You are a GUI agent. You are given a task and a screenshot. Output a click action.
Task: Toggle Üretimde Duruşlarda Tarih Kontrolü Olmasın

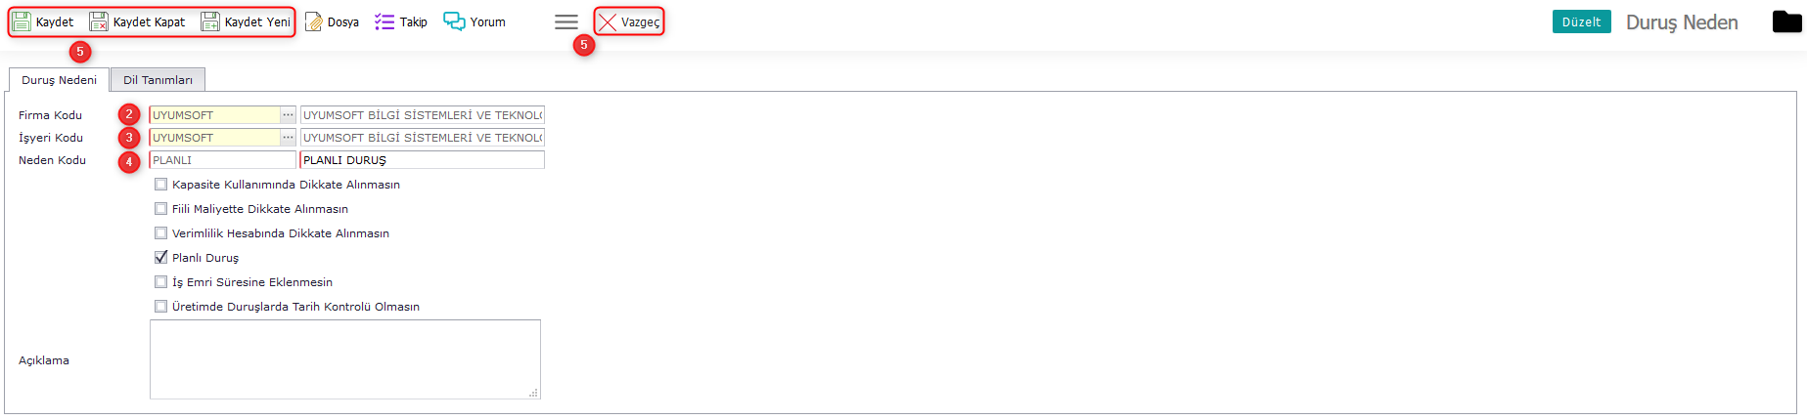[x=160, y=306]
